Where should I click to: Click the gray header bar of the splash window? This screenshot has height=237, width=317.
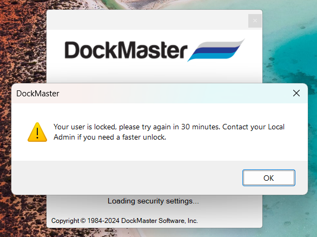coord(147,20)
